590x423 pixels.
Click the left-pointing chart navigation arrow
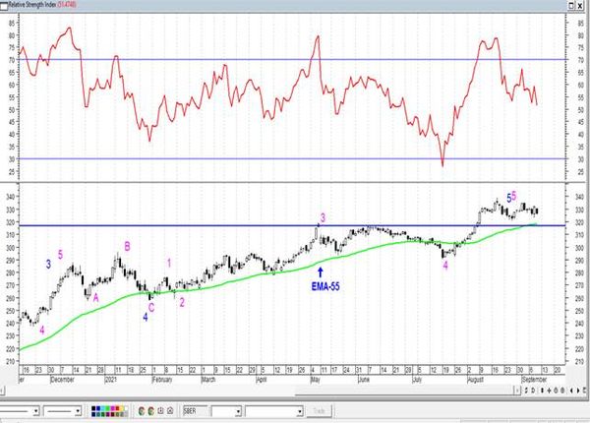[x=571, y=391]
